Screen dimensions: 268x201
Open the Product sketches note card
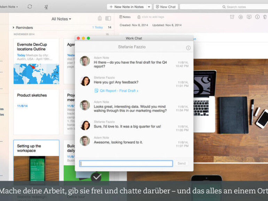click(x=36, y=112)
